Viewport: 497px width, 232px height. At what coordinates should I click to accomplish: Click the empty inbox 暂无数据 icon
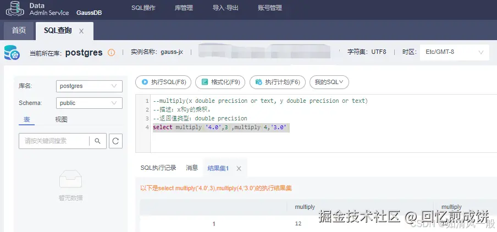(x=71, y=179)
